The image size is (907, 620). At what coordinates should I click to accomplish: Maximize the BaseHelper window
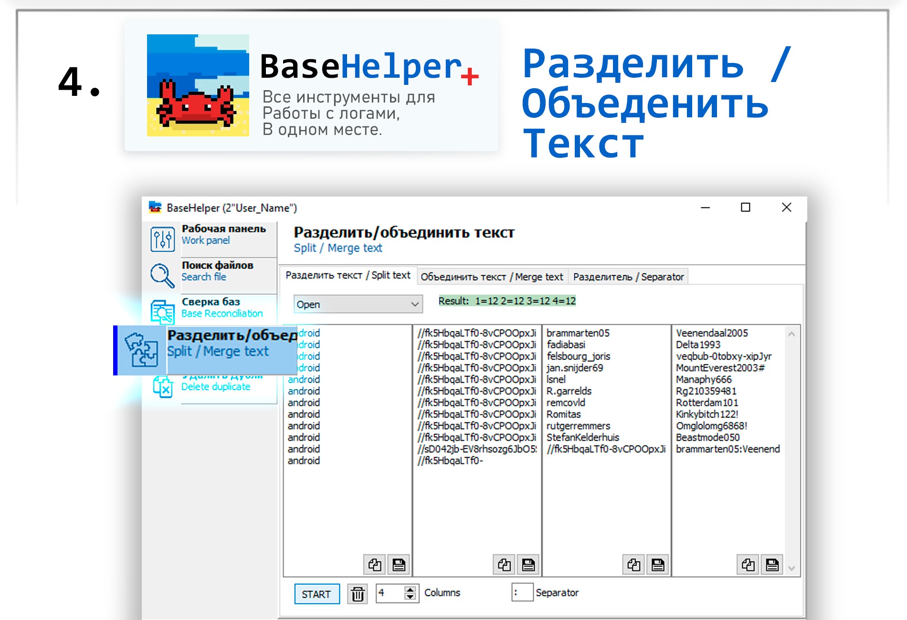click(x=745, y=207)
